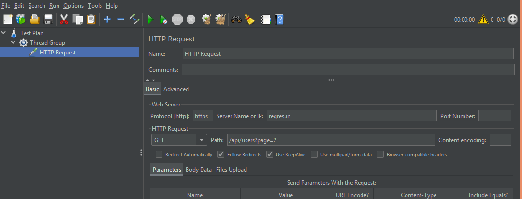Collapse the Thread Group tree node
Image resolution: width=522 pixels, height=199 pixels.
click(13, 42)
